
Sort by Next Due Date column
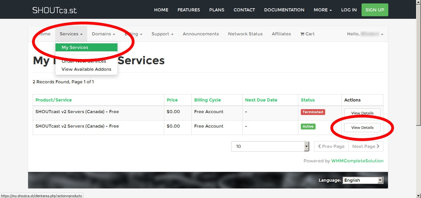pyautogui.click(x=261, y=100)
